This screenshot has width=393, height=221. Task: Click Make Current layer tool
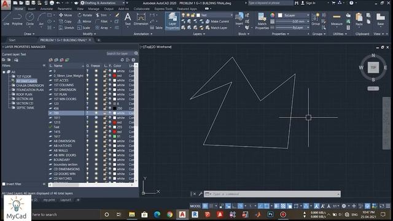tap(217, 21)
